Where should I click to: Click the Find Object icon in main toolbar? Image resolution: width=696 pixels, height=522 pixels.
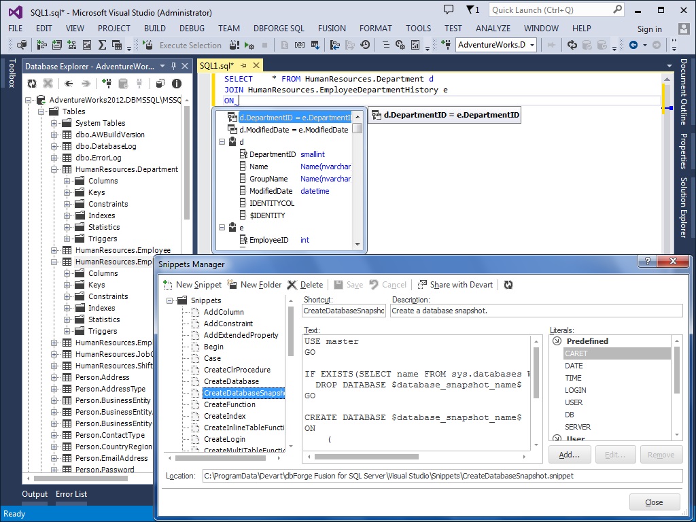tap(21, 46)
